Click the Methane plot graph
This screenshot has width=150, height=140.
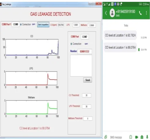pyautogui.click(x=31, y=107)
